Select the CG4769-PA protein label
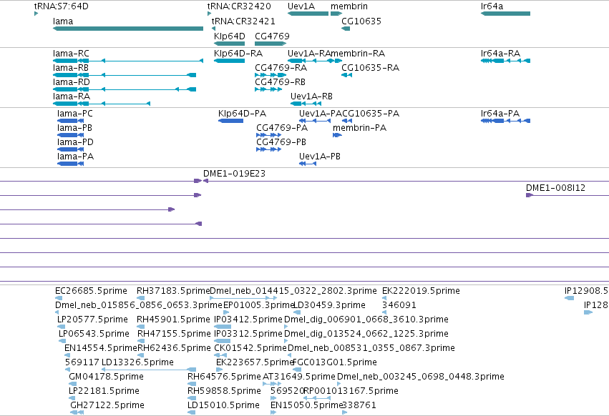 pos(282,128)
